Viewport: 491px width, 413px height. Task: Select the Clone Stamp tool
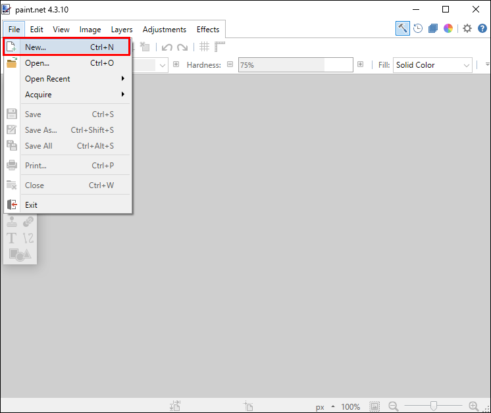pos(12,222)
